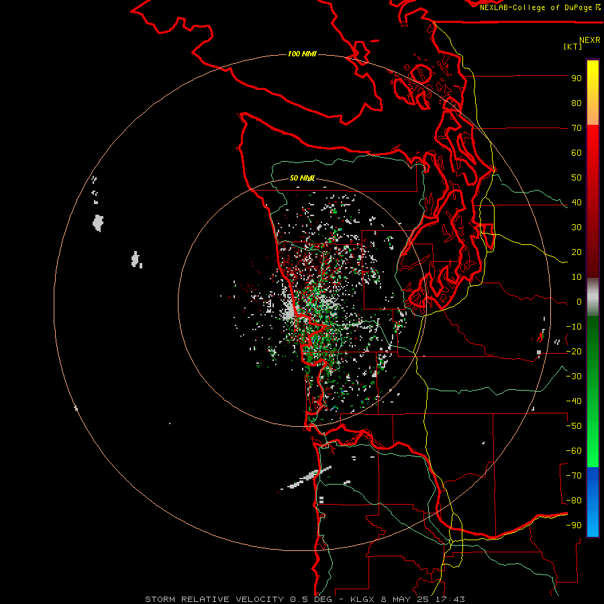604x604 pixels.
Task: Click the -70 value on velocity scale
Action: tap(574, 476)
